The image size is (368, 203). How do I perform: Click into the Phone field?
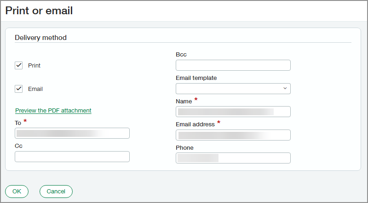tap(233, 158)
